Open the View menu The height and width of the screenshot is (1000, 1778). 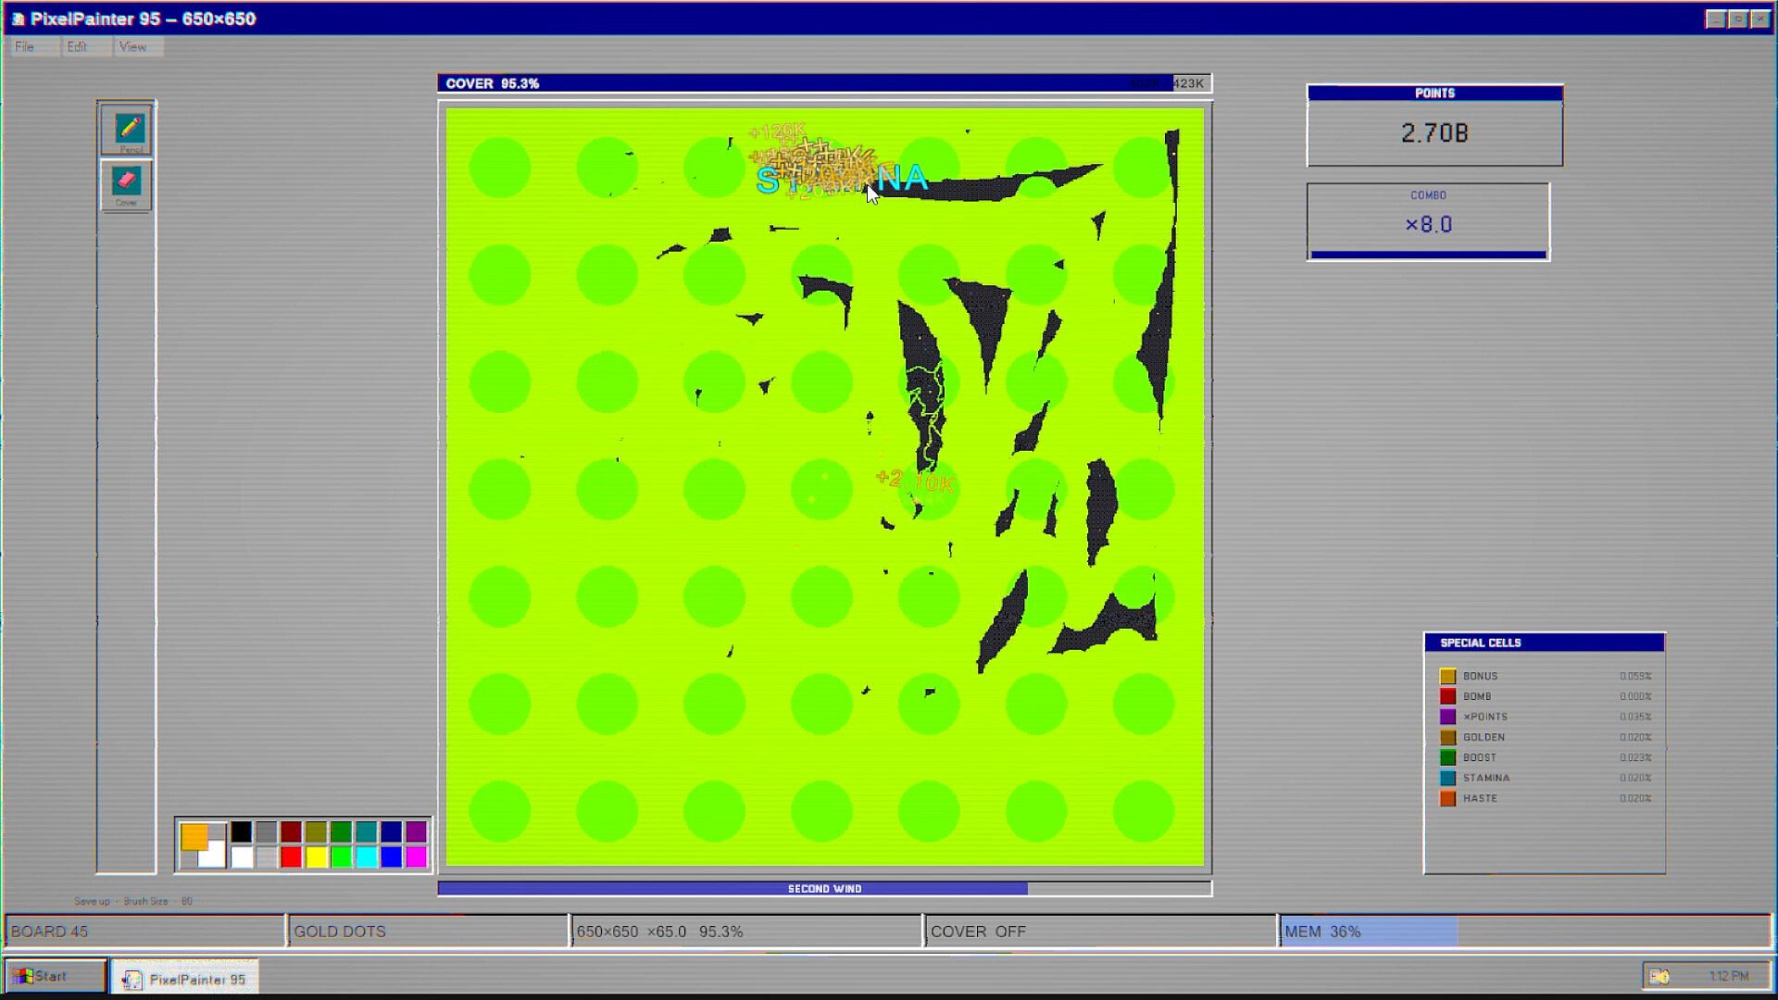coord(132,46)
